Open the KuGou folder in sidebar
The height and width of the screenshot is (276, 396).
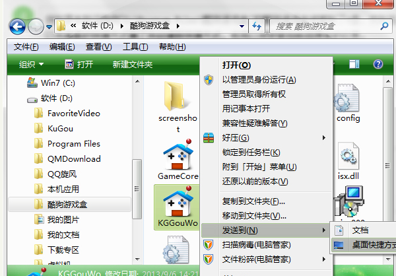click(61, 128)
